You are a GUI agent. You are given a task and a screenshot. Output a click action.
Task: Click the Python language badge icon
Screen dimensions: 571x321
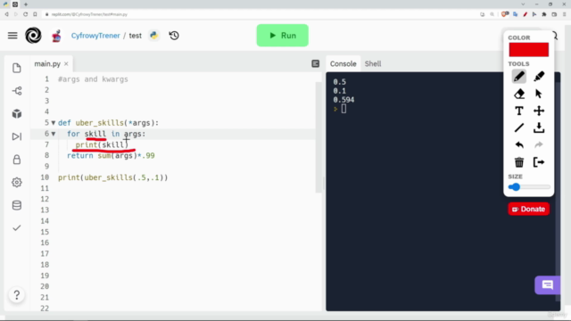154,36
